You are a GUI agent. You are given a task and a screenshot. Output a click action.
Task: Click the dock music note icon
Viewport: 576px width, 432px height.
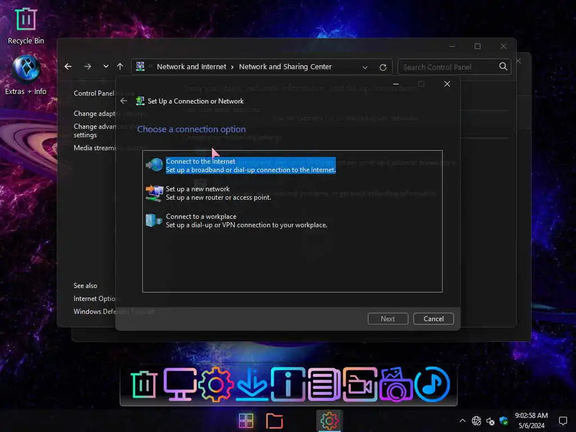coord(433,385)
